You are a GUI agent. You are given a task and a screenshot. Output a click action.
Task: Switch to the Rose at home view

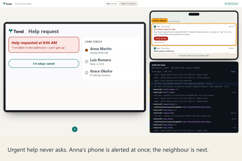click(112, 4)
